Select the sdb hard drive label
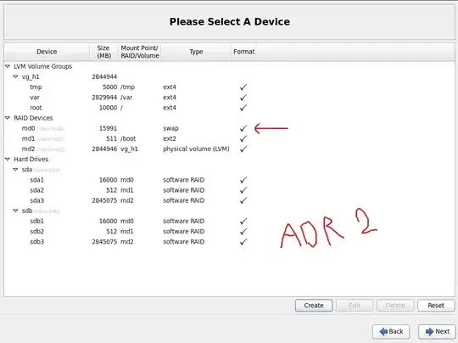This screenshot has height=343, width=458. (27, 211)
